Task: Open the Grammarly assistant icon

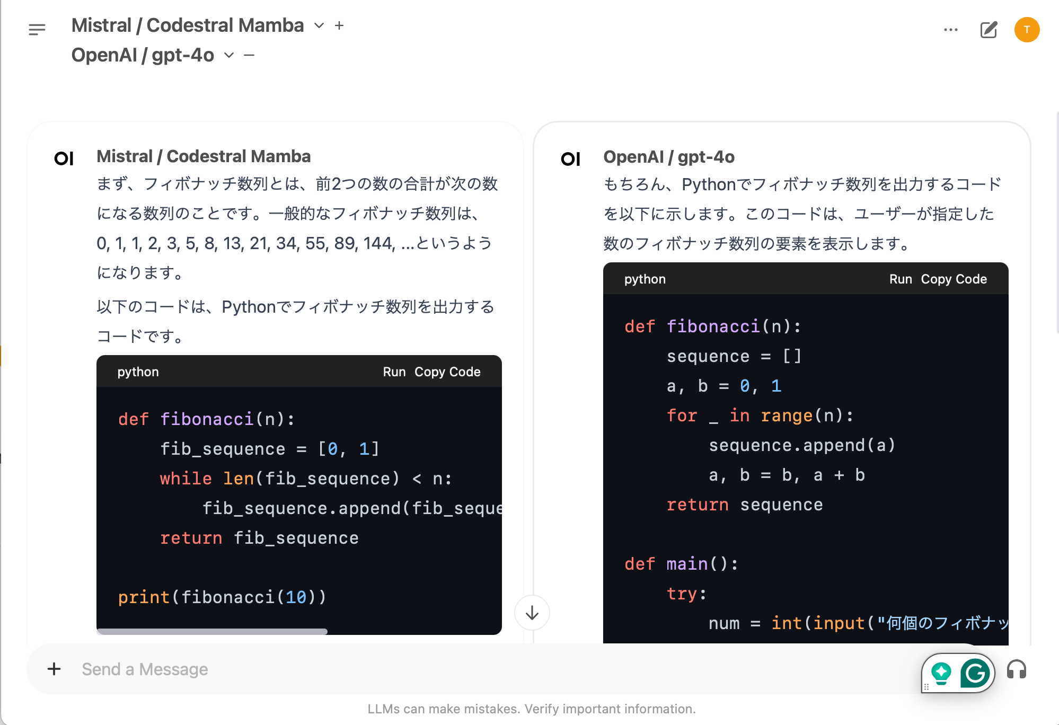Action: (974, 673)
